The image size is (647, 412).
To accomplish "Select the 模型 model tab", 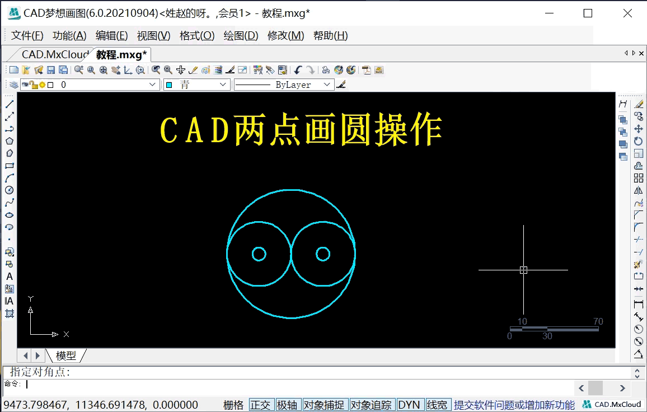I will 66,355.
